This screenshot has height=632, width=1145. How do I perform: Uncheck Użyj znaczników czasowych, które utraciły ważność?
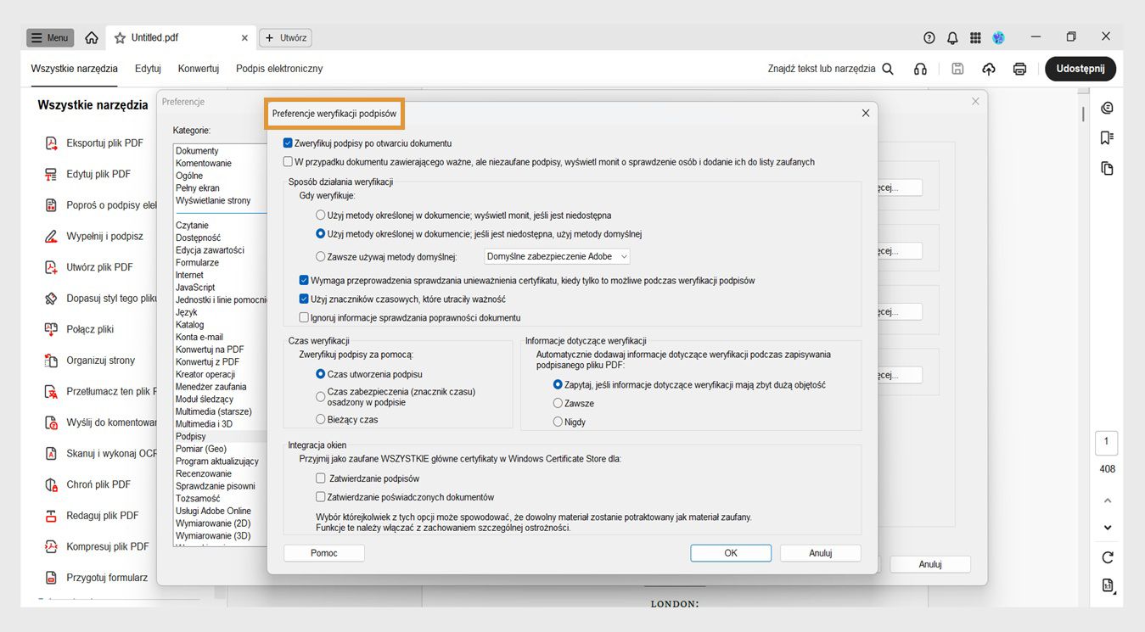point(304,299)
